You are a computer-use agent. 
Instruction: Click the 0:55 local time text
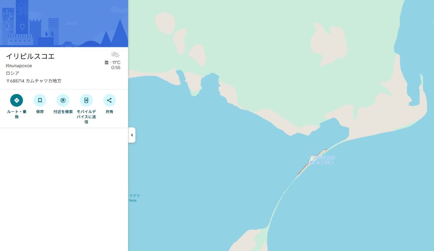point(116,68)
